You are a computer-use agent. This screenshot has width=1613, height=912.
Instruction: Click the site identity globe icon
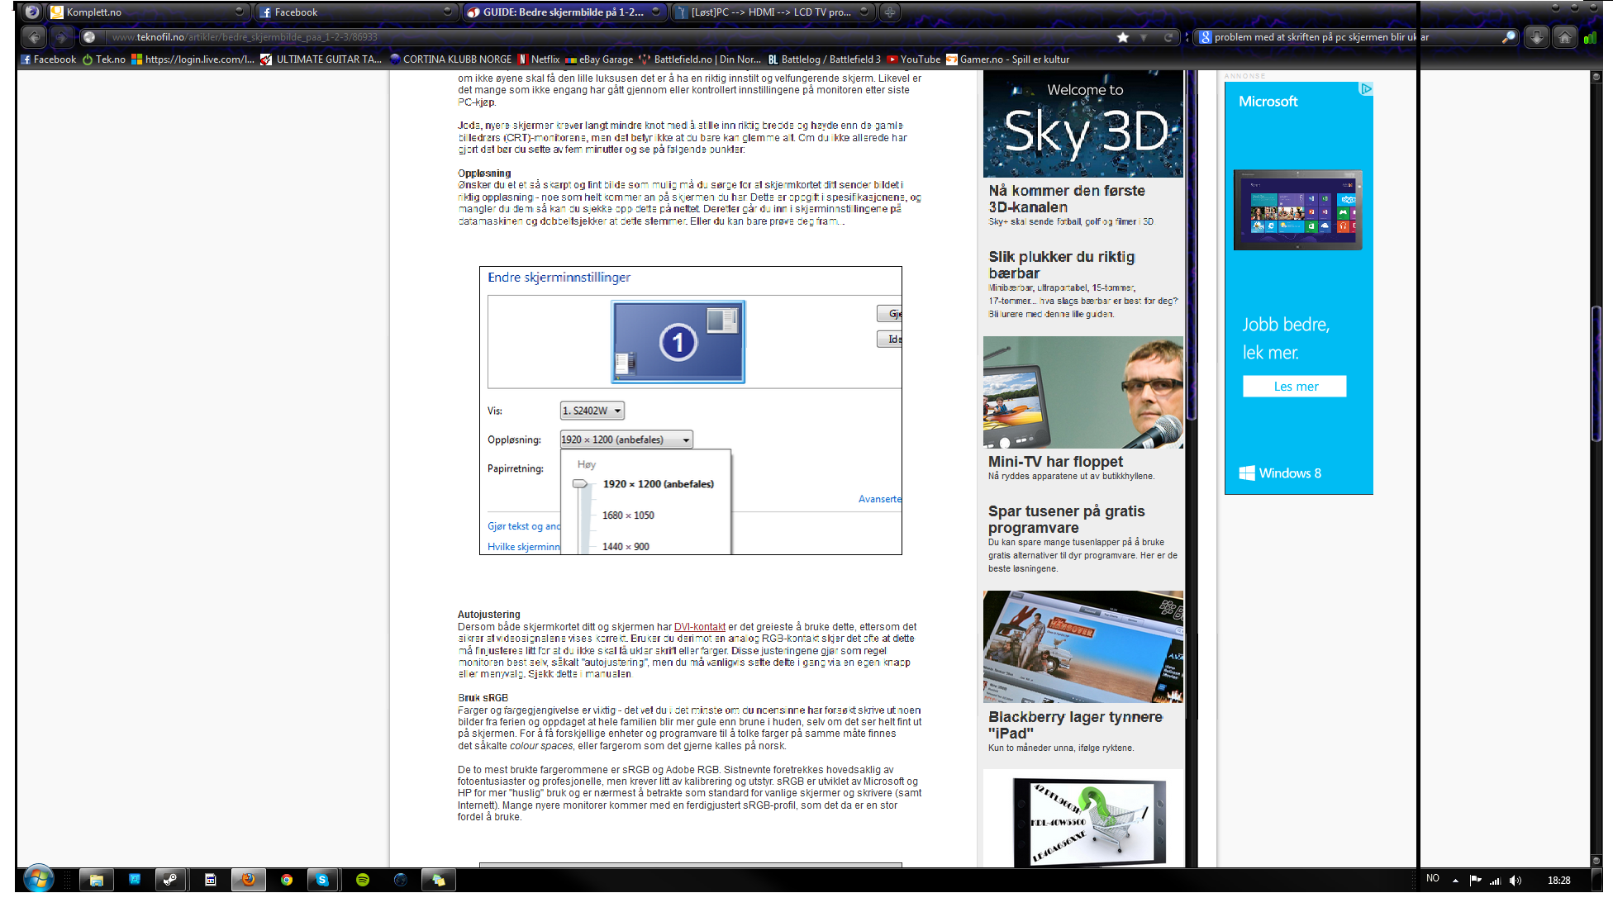(x=89, y=36)
